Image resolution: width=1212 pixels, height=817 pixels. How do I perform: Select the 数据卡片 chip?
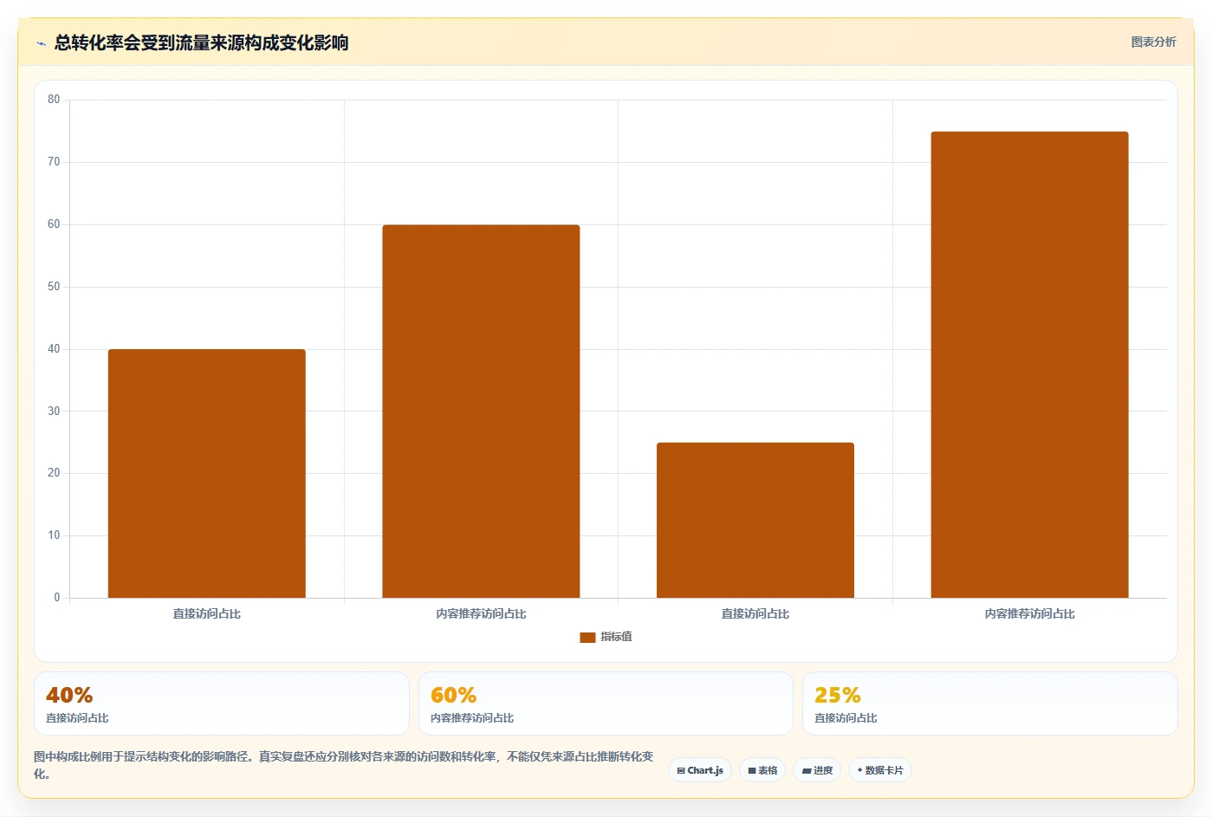[880, 770]
